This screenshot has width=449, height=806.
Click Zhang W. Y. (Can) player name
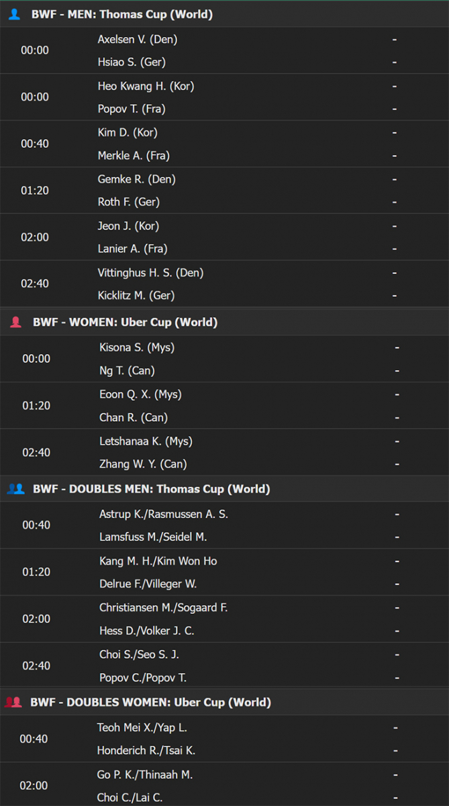(143, 464)
